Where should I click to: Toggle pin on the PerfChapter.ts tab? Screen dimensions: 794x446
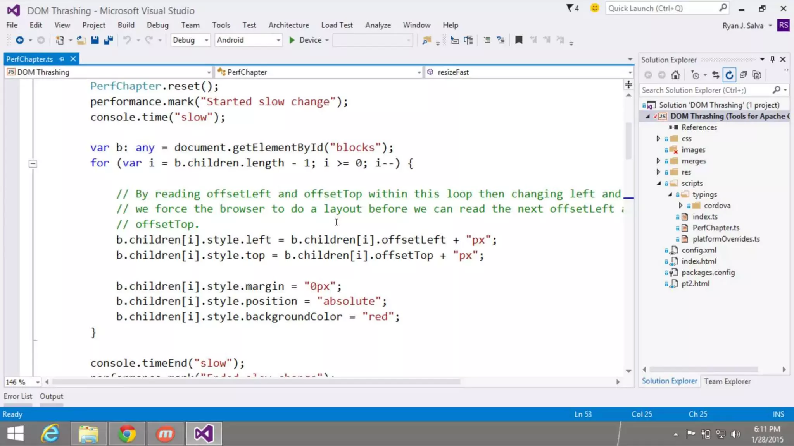(x=62, y=59)
